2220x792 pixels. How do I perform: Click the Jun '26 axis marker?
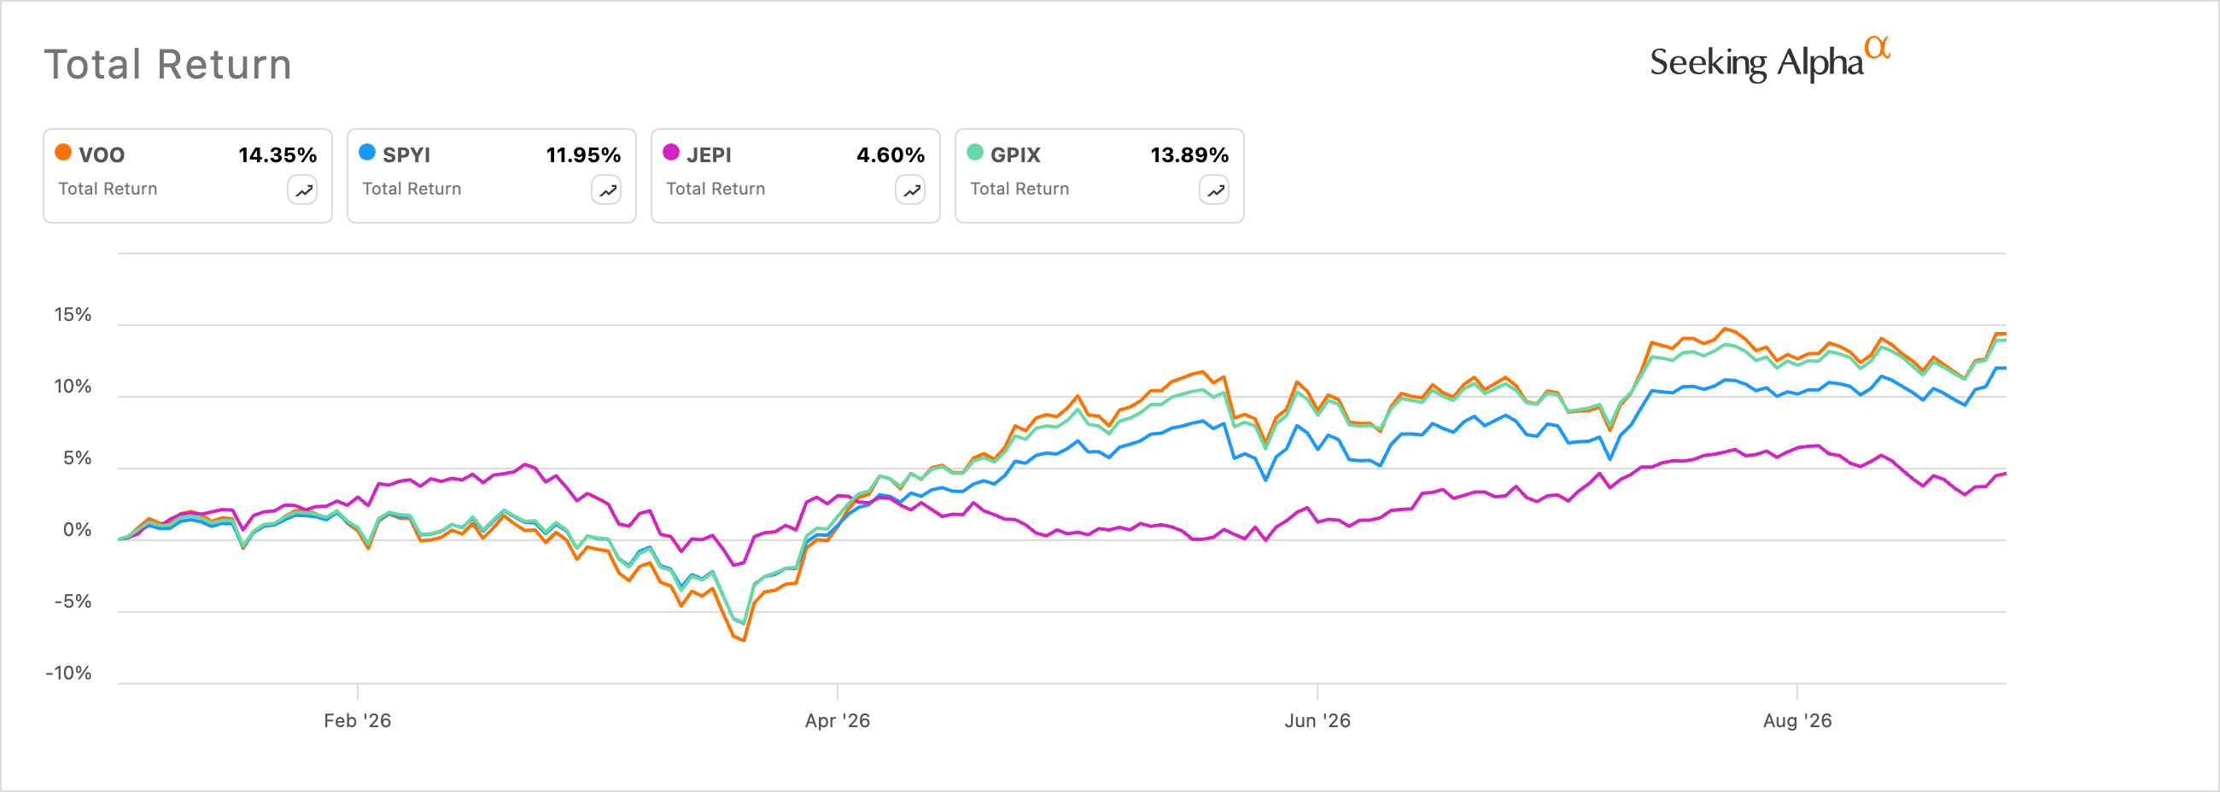(x=1317, y=721)
